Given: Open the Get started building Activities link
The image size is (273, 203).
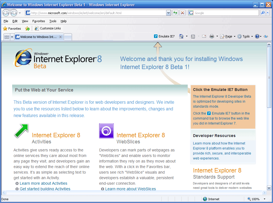Looking at the screenshot, I should [45, 189].
